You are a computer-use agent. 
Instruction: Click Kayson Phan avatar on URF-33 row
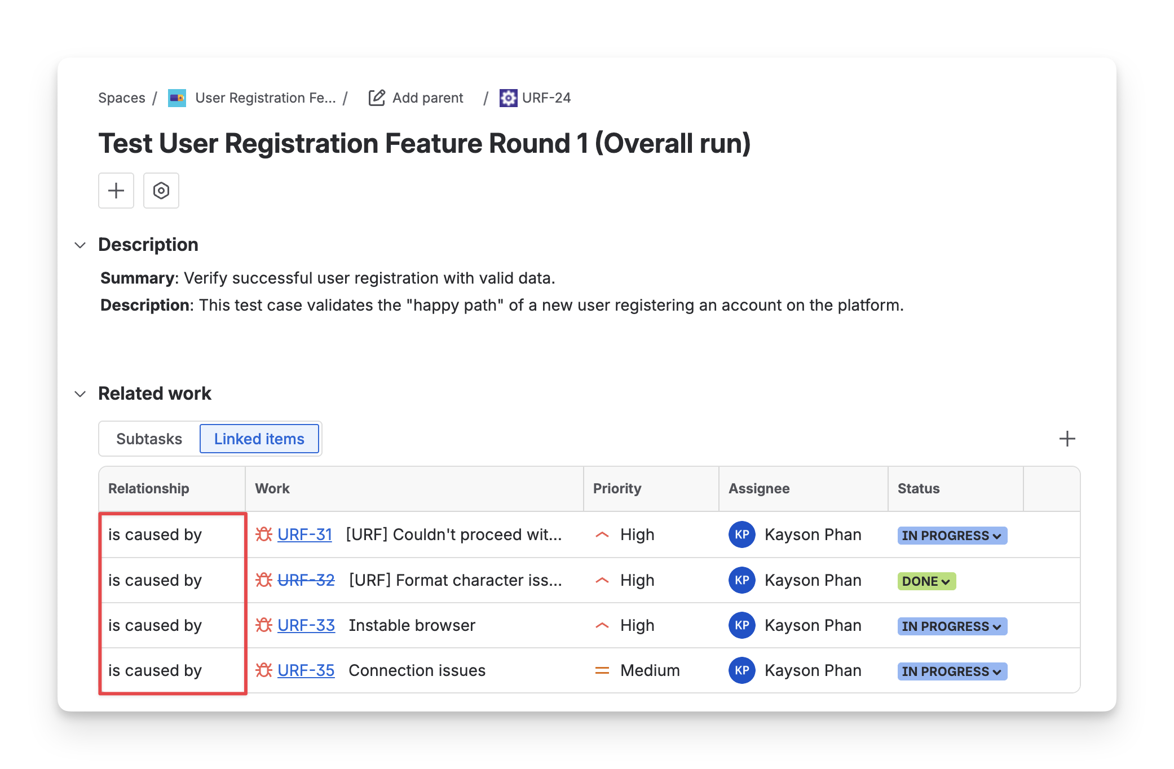[x=742, y=625]
